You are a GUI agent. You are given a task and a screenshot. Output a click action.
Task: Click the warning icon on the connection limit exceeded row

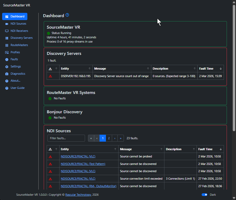[x=50, y=179]
